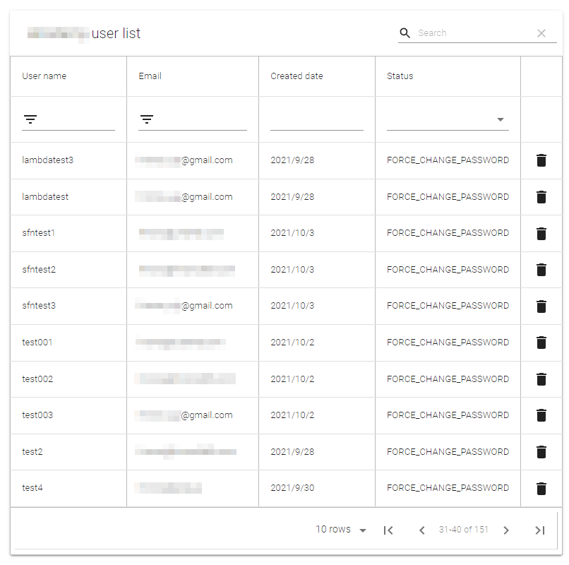Jump to the last page

point(540,530)
